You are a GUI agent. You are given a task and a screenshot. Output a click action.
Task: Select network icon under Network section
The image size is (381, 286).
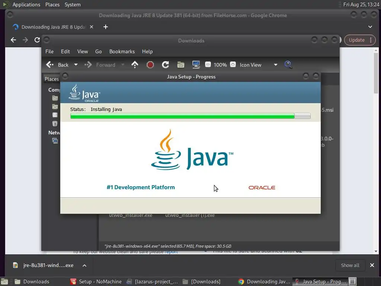pyautogui.click(x=55, y=141)
